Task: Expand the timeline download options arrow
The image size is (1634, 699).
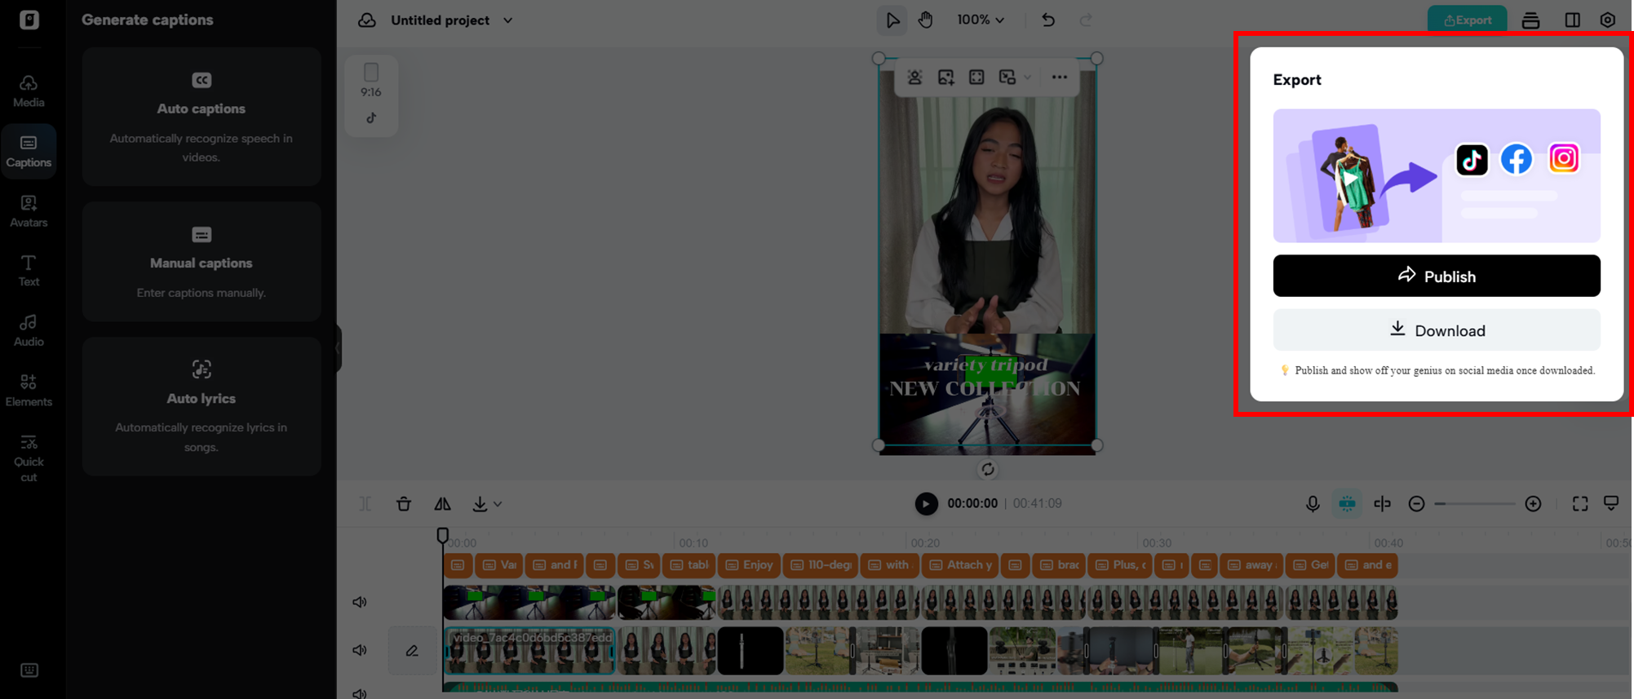Action: click(498, 504)
